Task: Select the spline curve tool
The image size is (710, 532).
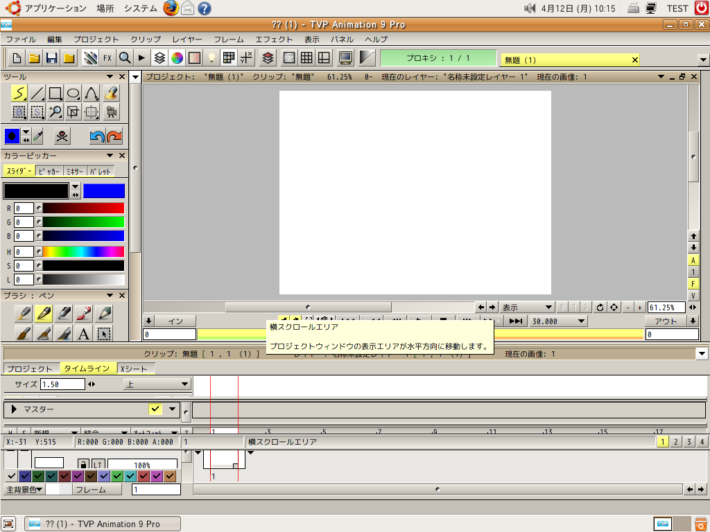Action: pyautogui.click(x=92, y=94)
